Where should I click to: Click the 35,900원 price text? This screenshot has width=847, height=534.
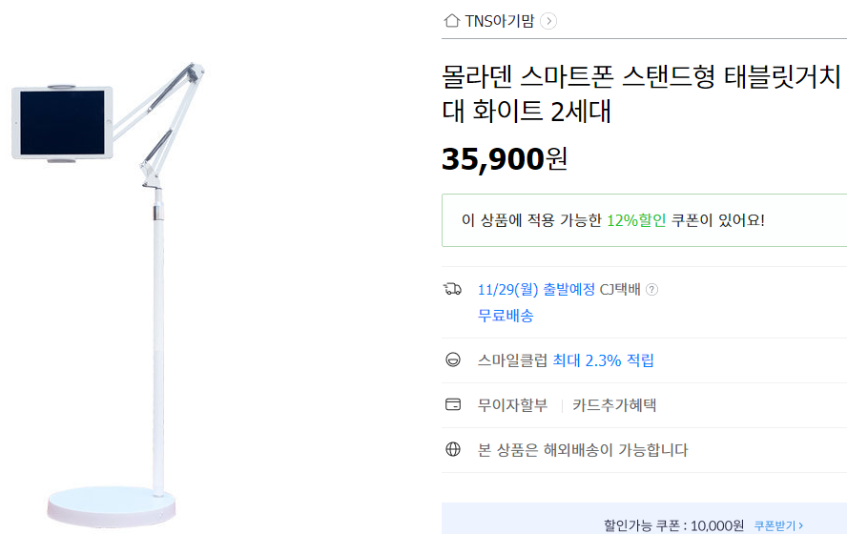[x=505, y=158]
